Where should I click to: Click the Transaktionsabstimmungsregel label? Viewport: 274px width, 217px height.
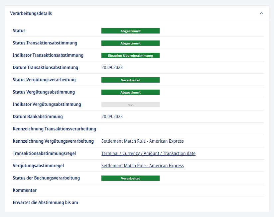44,154
